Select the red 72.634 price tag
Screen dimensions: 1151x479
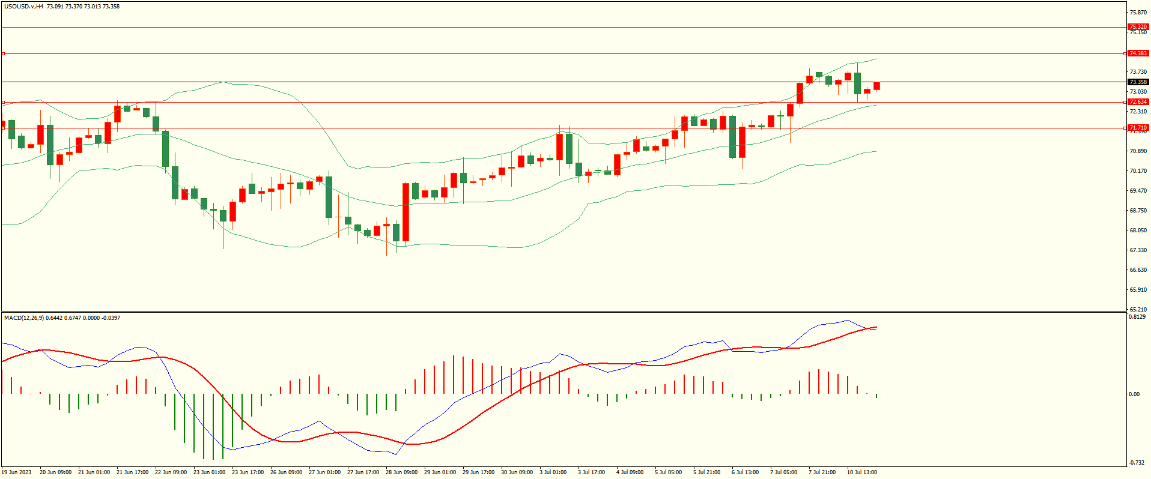pyautogui.click(x=1138, y=102)
